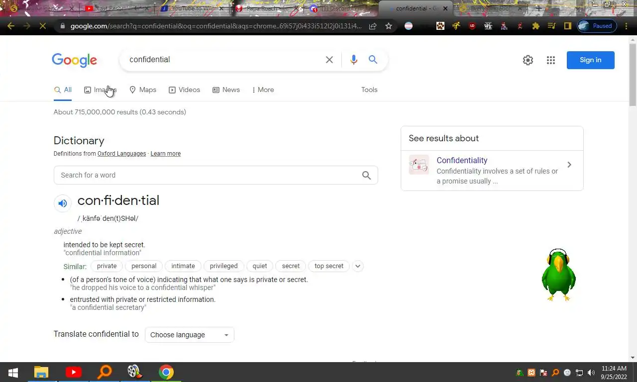This screenshot has height=382, width=637.
Task: Open the Confidentiality result chevron
Action: click(569, 165)
